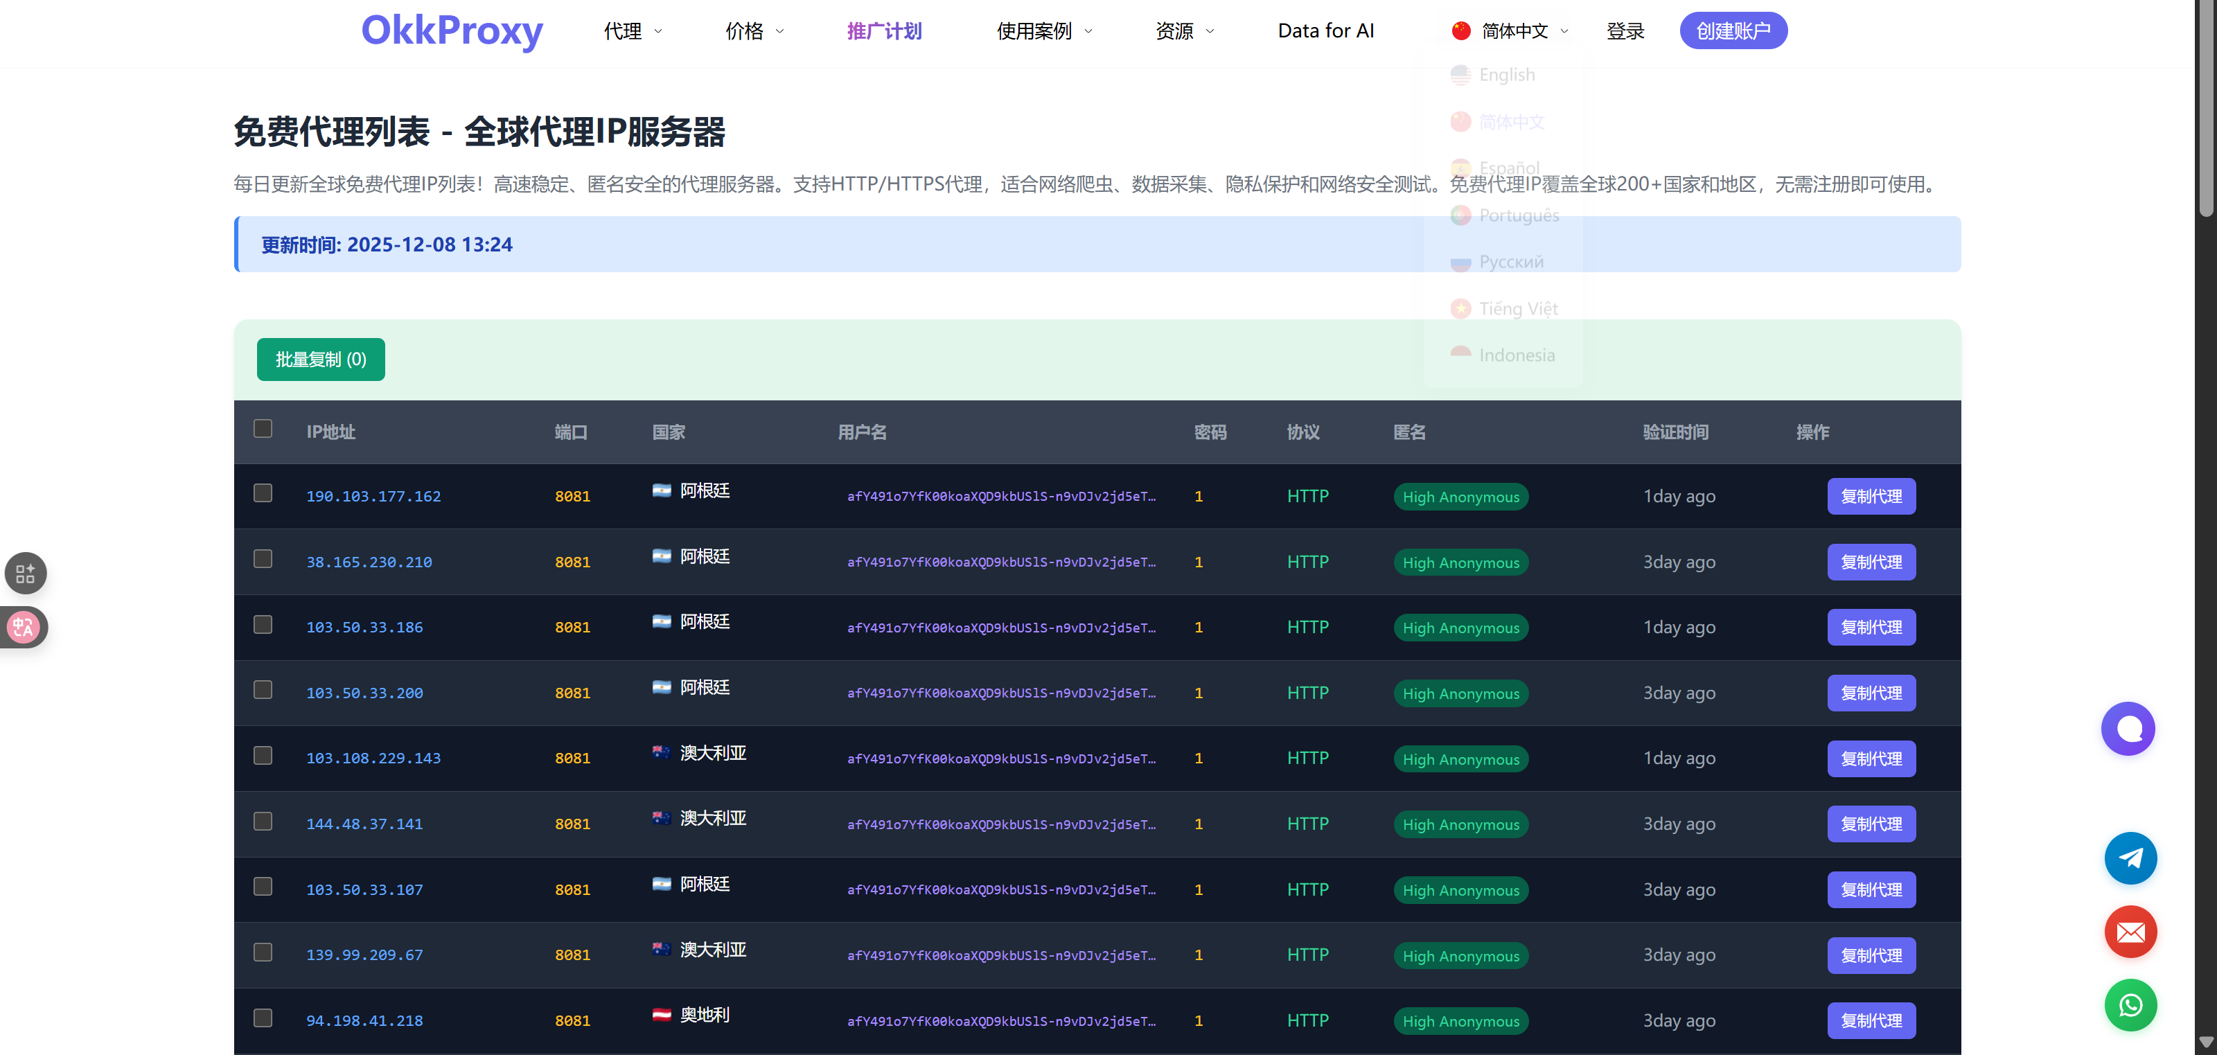Open the purple live chat bubble
Screen dimensions: 2217x1055
(2128, 729)
